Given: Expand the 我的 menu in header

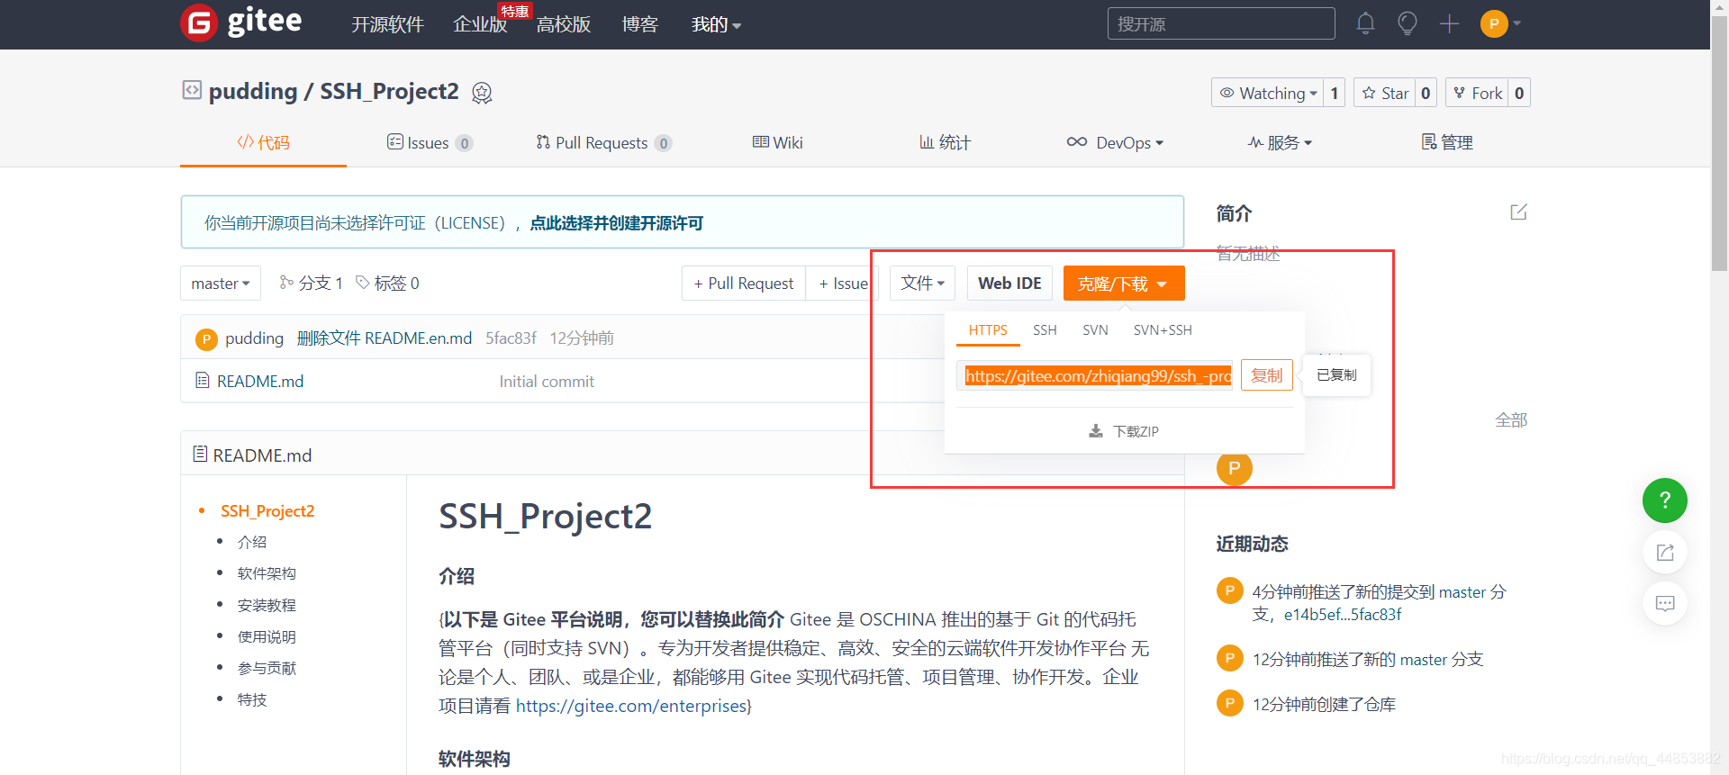Looking at the screenshot, I should point(716,24).
